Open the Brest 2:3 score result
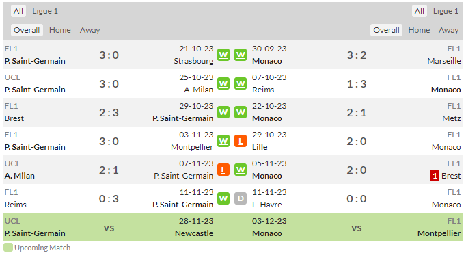466x262 pixels. (109, 113)
